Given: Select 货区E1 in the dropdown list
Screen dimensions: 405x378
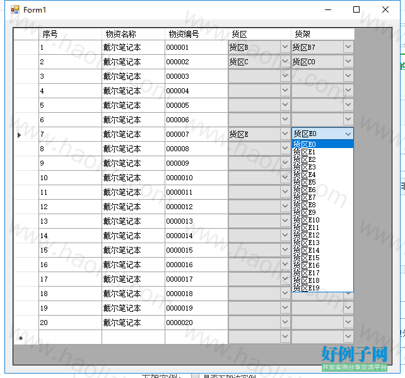Looking at the screenshot, I should pos(322,152).
